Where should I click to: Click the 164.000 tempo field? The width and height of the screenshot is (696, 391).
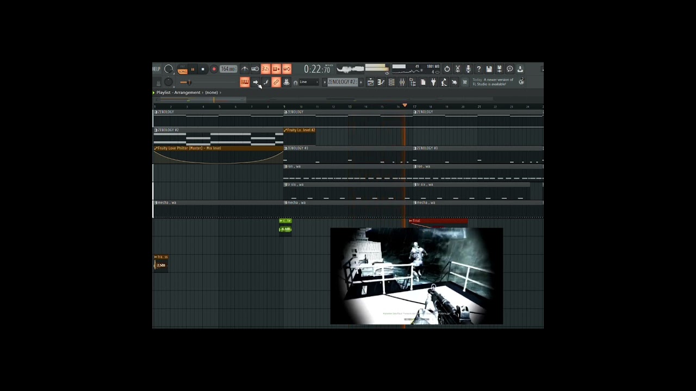228,70
